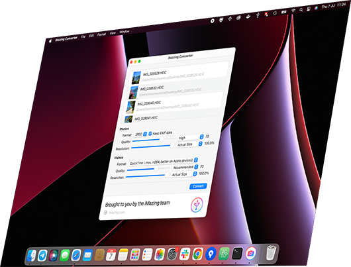This screenshot has width=351, height=267.
Task: Open the Apple menu
Action: coord(50,40)
